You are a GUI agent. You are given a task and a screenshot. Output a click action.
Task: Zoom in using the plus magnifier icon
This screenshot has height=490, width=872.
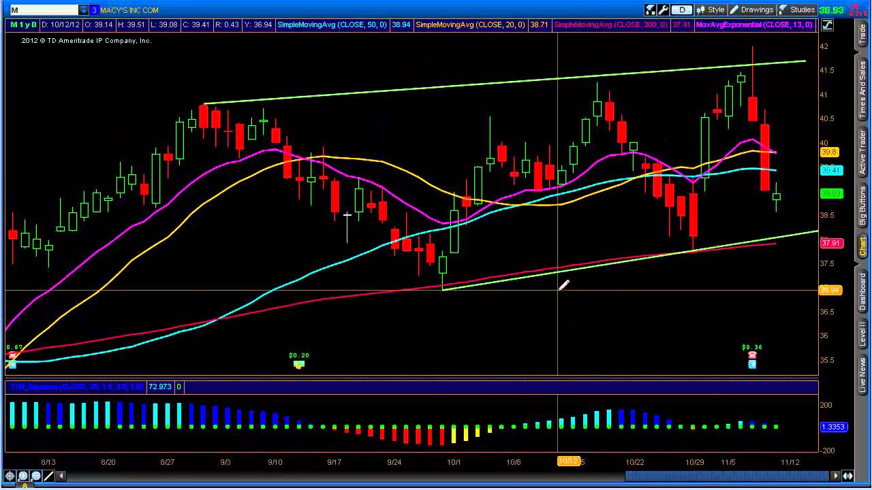pos(23,476)
